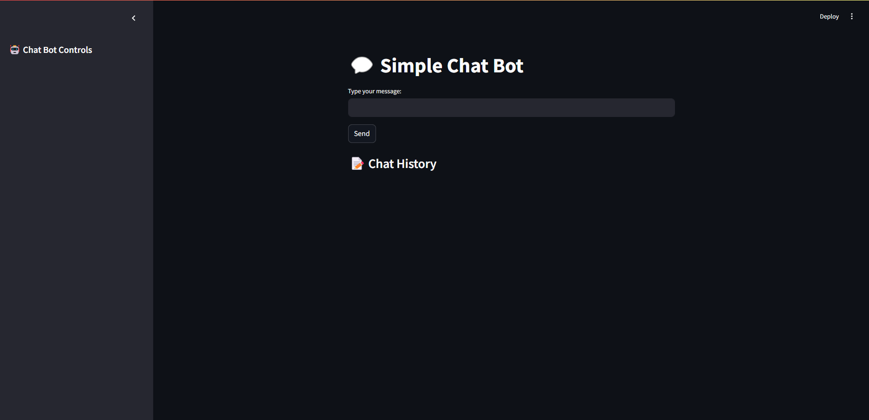Image resolution: width=869 pixels, height=420 pixels.
Task: Click the "Type your message:" label
Action: pyautogui.click(x=375, y=91)
